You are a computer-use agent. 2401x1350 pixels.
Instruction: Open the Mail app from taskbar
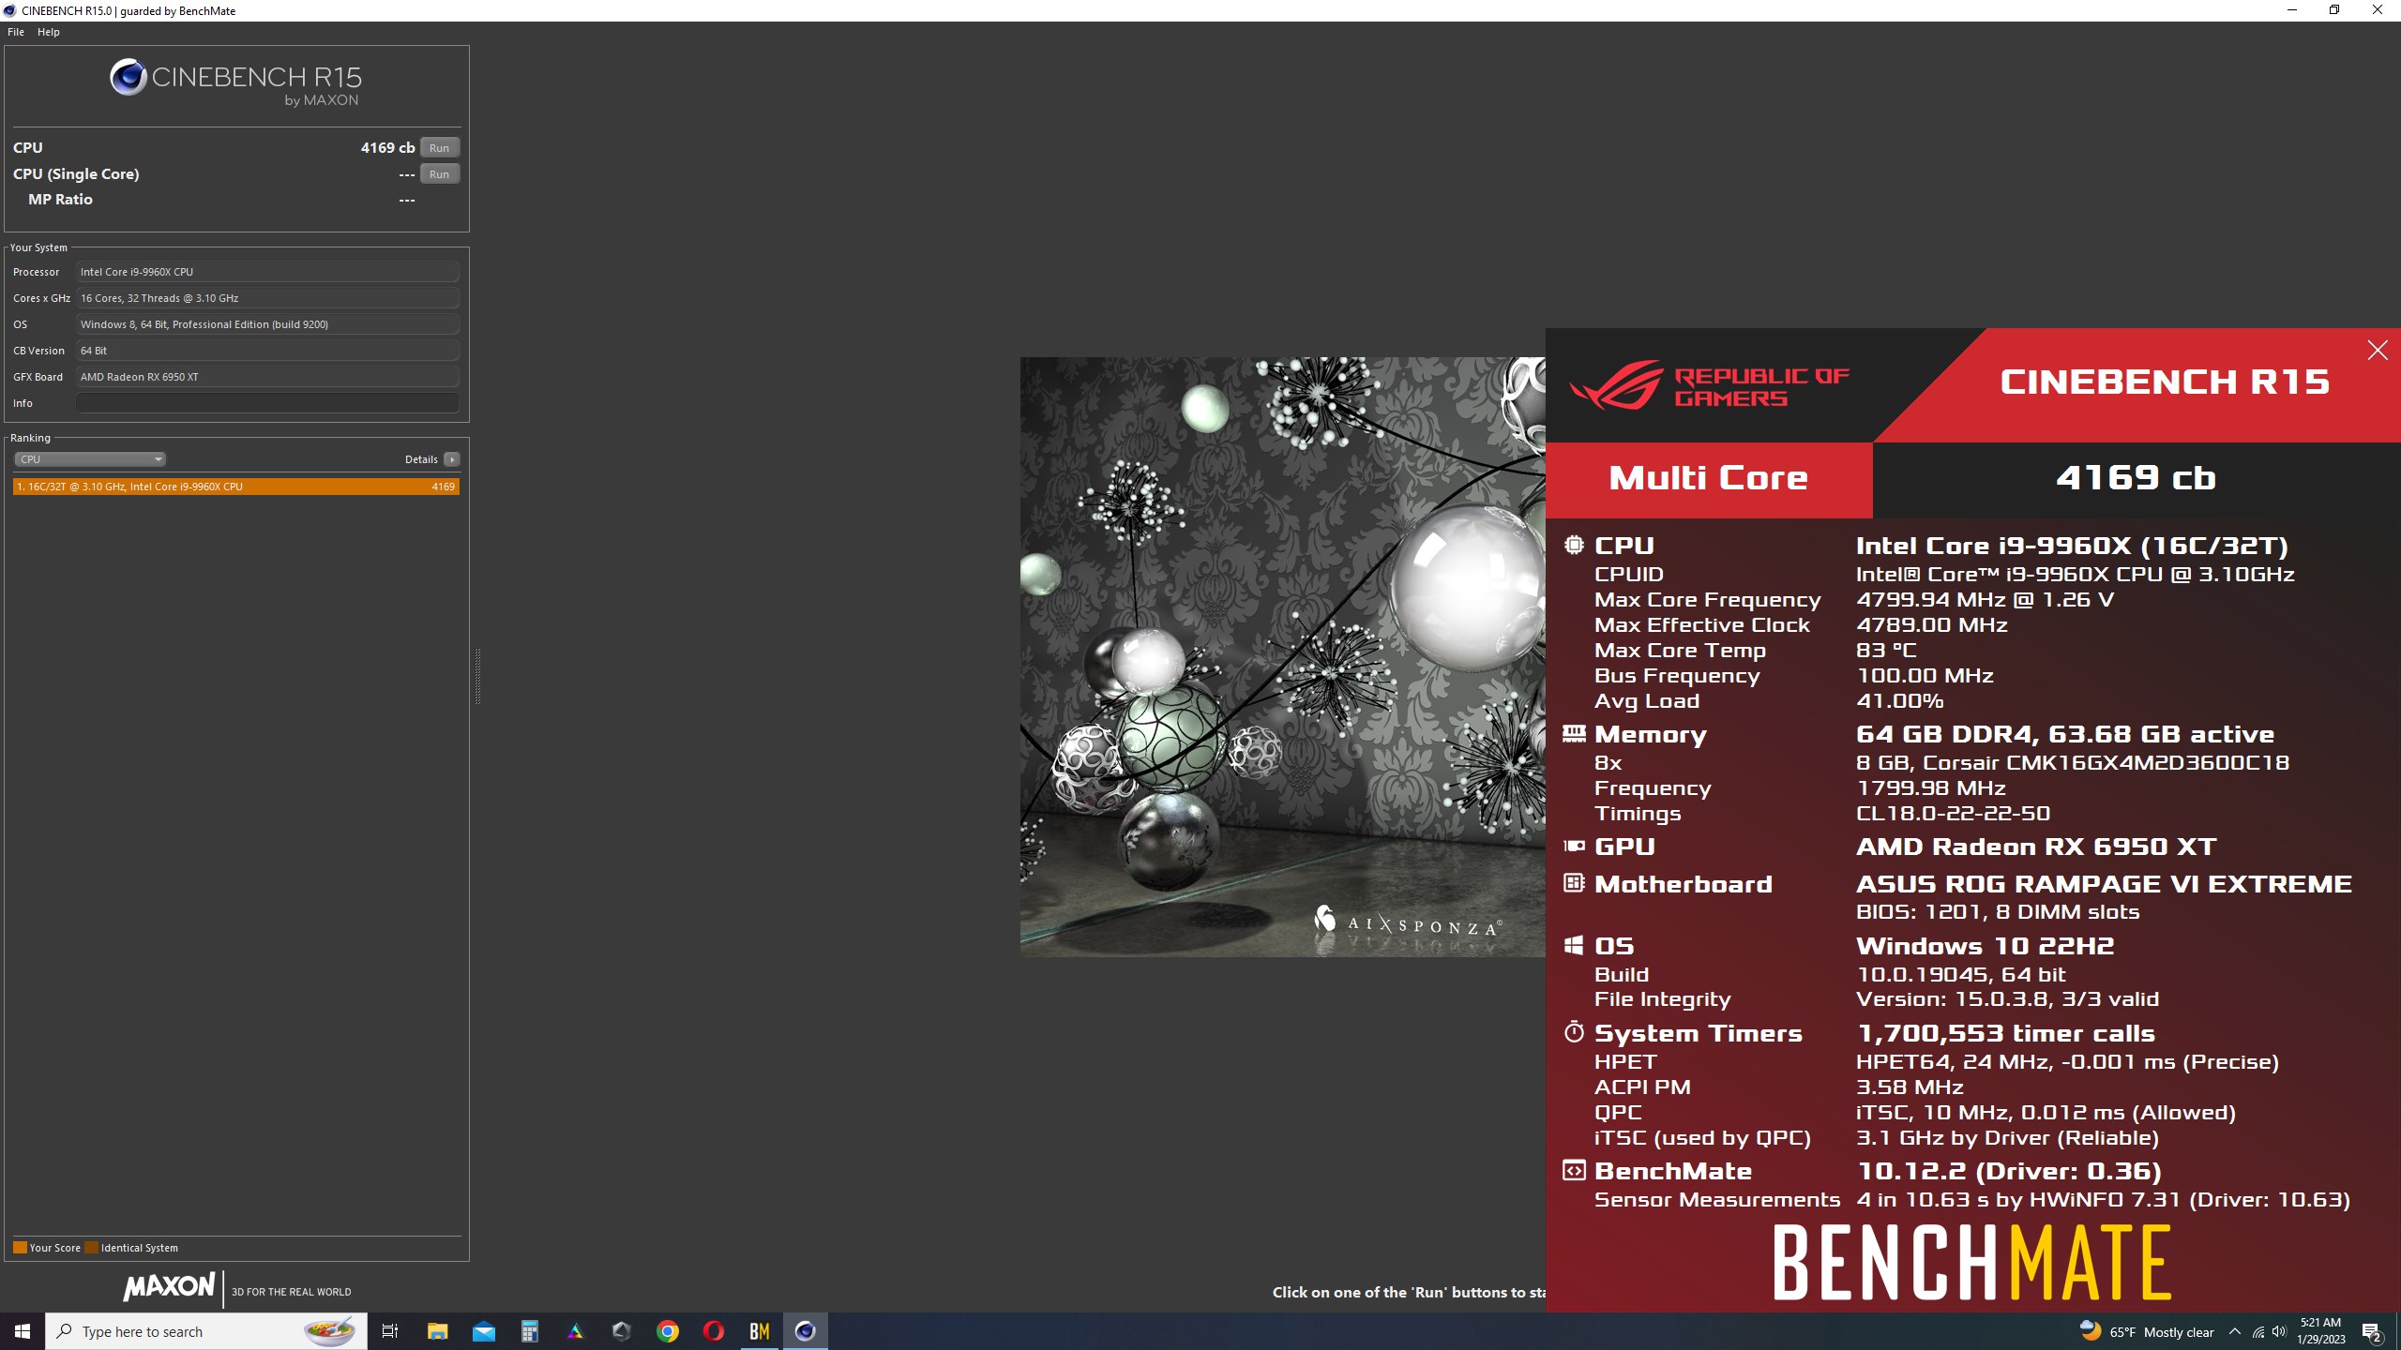[484, 1331]
